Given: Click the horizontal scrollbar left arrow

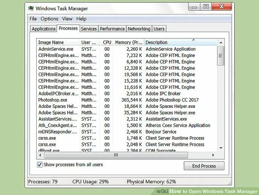Looking at the screenshot, I should tap(40, 155).
